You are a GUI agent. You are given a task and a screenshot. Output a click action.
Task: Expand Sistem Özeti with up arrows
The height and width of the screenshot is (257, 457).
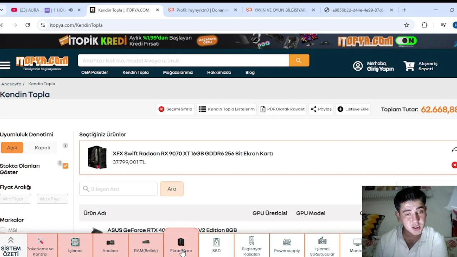(x=11, y=240)
